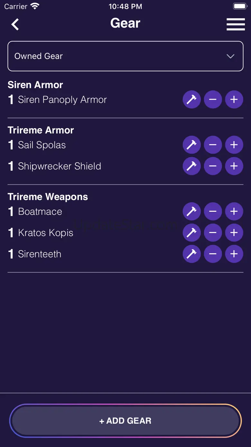Image resolution: width=251 pixels, height=447 pixels.
Task: Decrease Sirenteeth count with minus
Action: pos(213,254)
